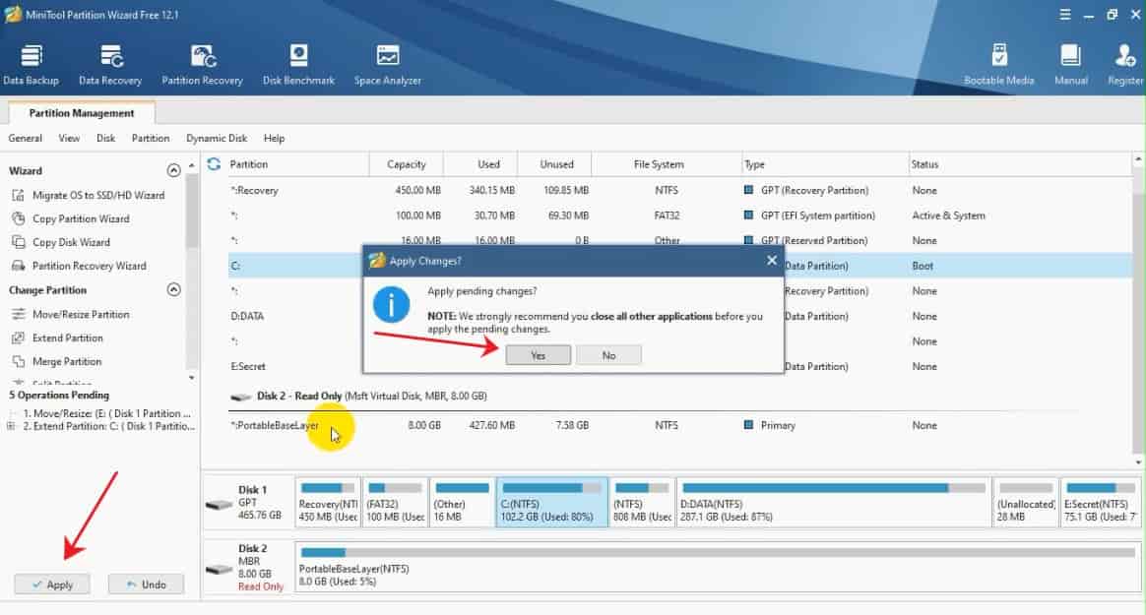Open the Help menu
Image resolution: width=1146 pixels, height=615 pixels.
[x=274, y=138]
